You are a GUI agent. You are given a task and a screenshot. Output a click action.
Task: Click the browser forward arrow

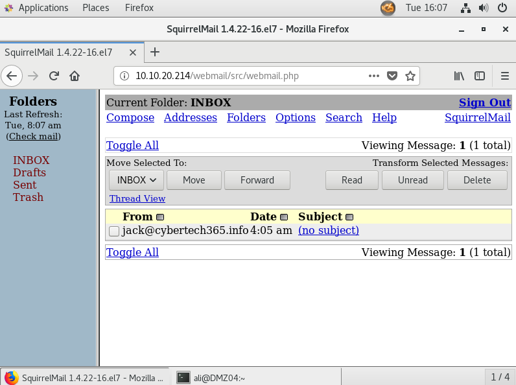(x=33, y=76)
